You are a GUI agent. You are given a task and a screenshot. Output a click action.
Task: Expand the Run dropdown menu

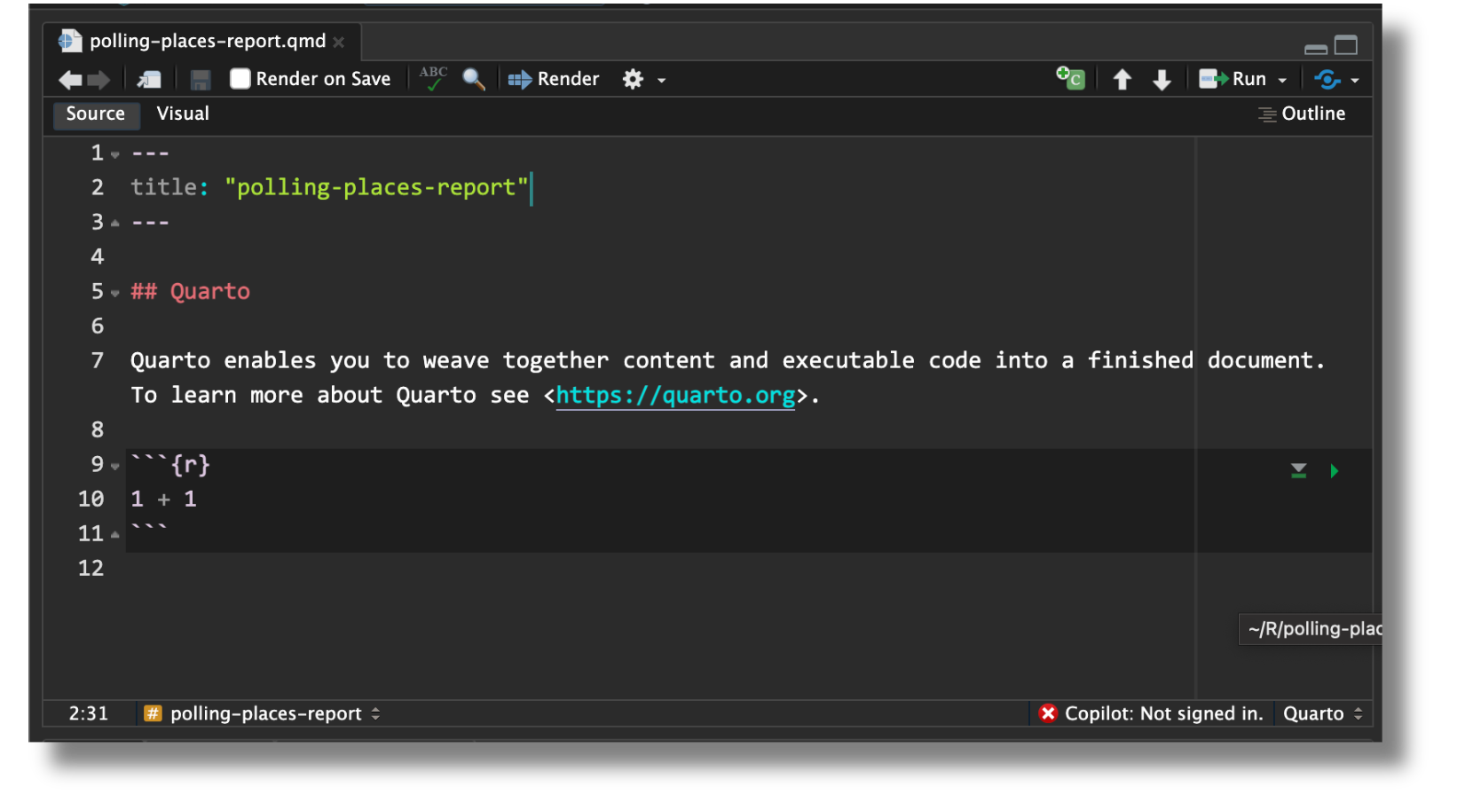(x=1282, y=80)
